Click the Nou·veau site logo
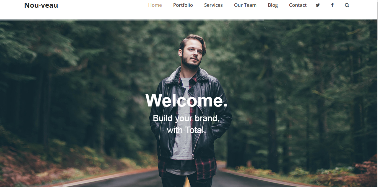The width and height of the screenshot is (378, 187). pyautogui.click(x=41, y=5)
